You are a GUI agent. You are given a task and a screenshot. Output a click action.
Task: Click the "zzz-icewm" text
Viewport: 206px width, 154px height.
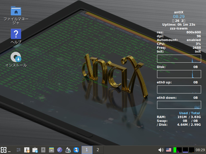click(x=179, y=28)
